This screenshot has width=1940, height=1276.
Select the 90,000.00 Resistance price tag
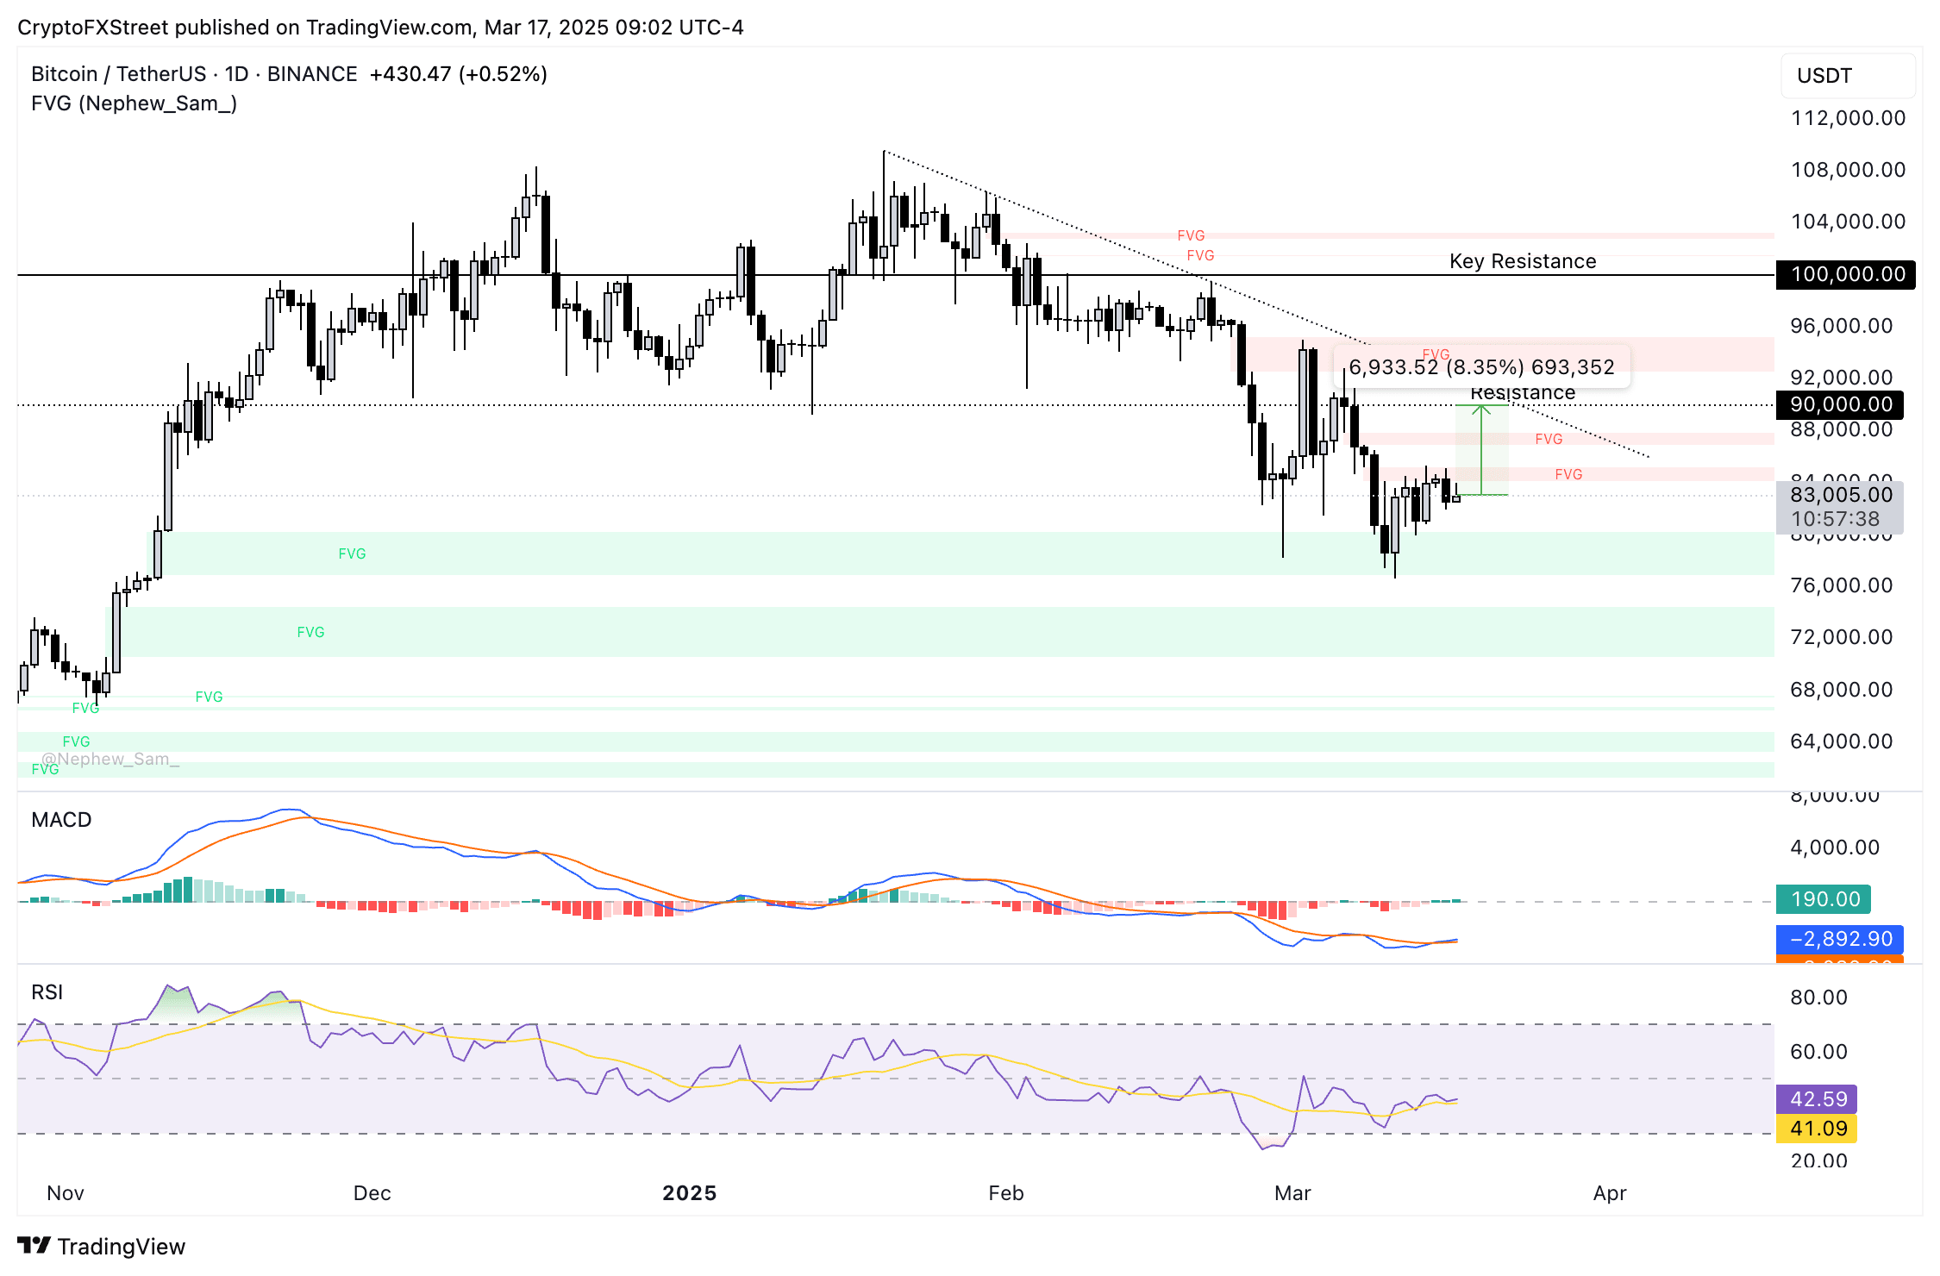[x=1839, y=404]
